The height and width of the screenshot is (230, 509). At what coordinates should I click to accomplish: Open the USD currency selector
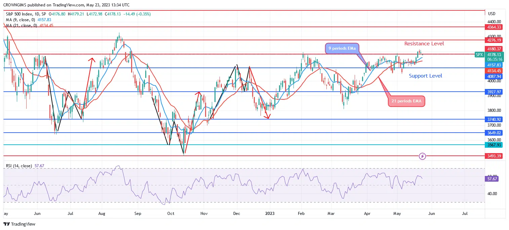(x=492, y=14)
